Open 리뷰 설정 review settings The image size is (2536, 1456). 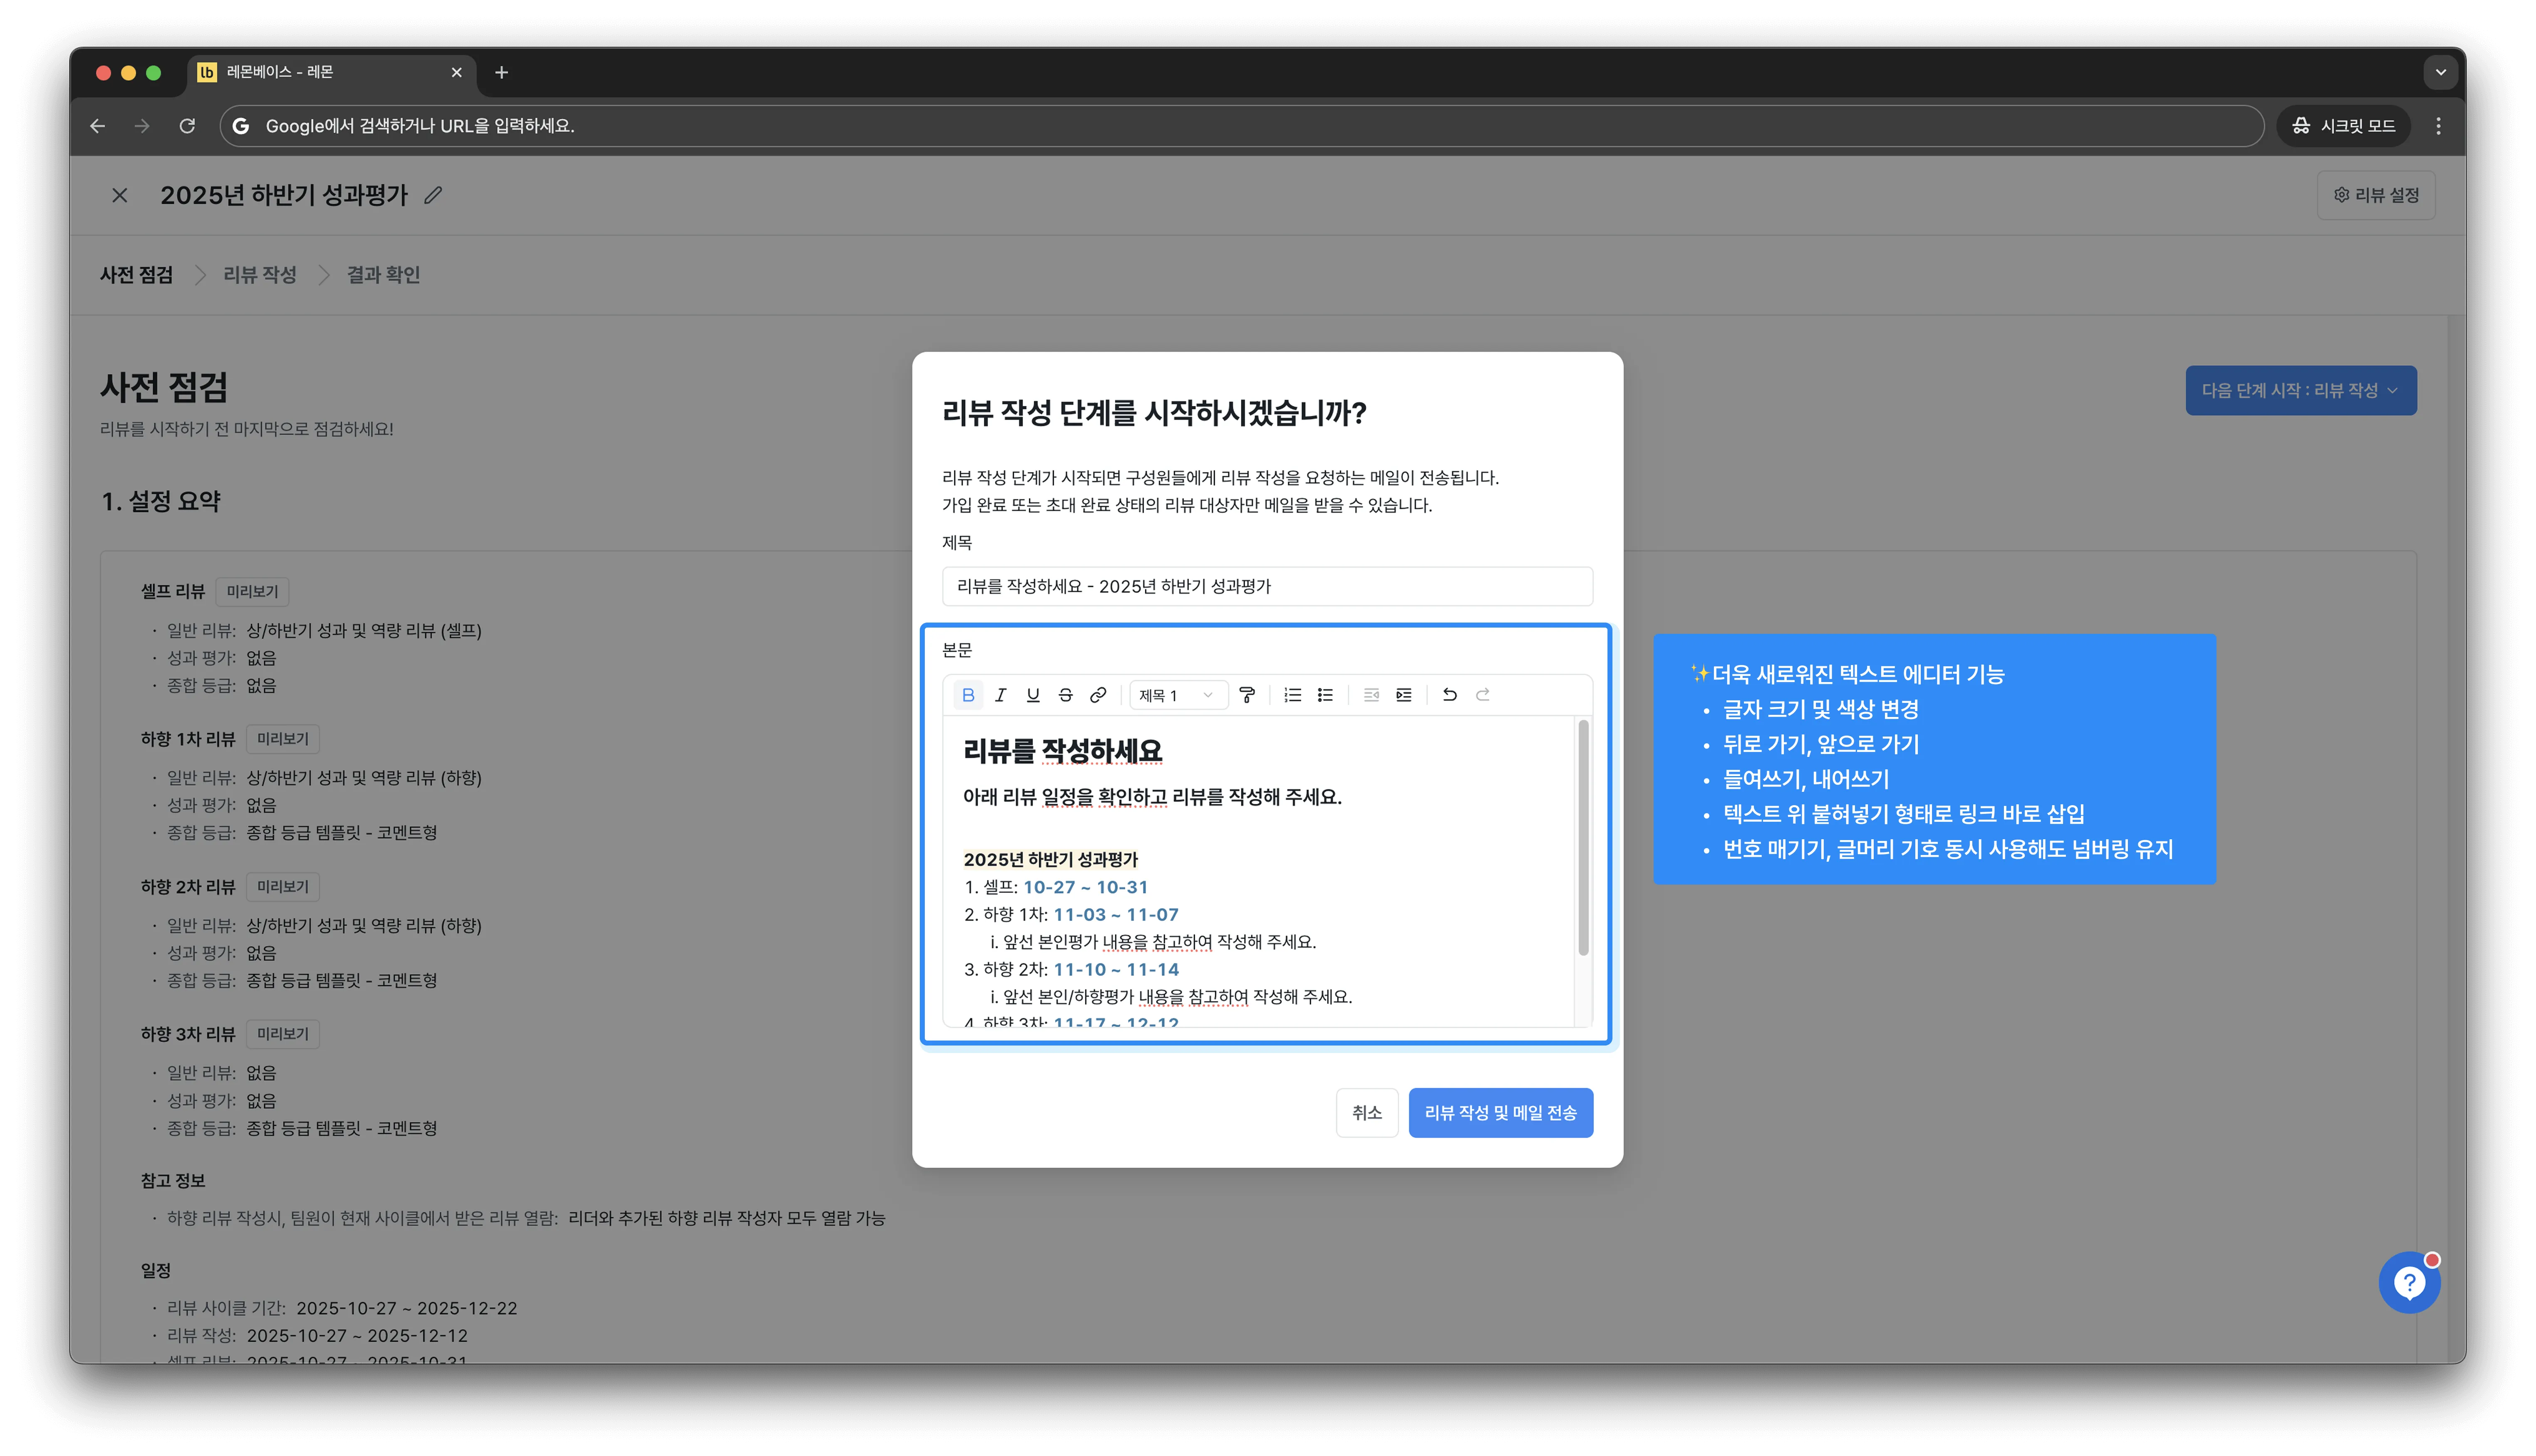coord(2376,195)
